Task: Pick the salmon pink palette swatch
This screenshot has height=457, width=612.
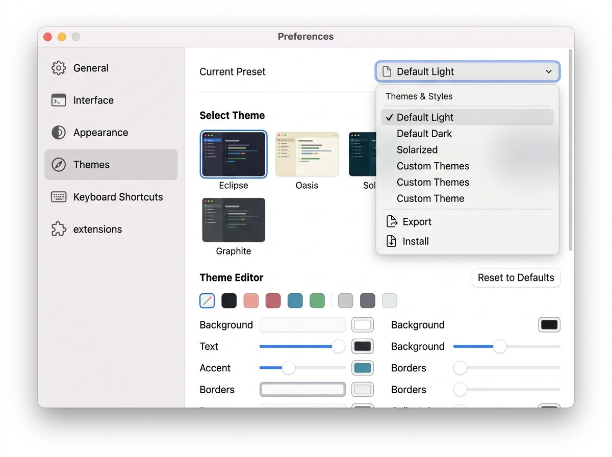Action: [251, 300]
